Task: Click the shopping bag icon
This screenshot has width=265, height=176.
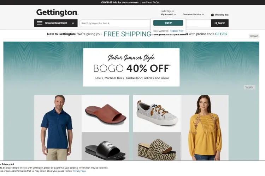Action: [212, 15]
